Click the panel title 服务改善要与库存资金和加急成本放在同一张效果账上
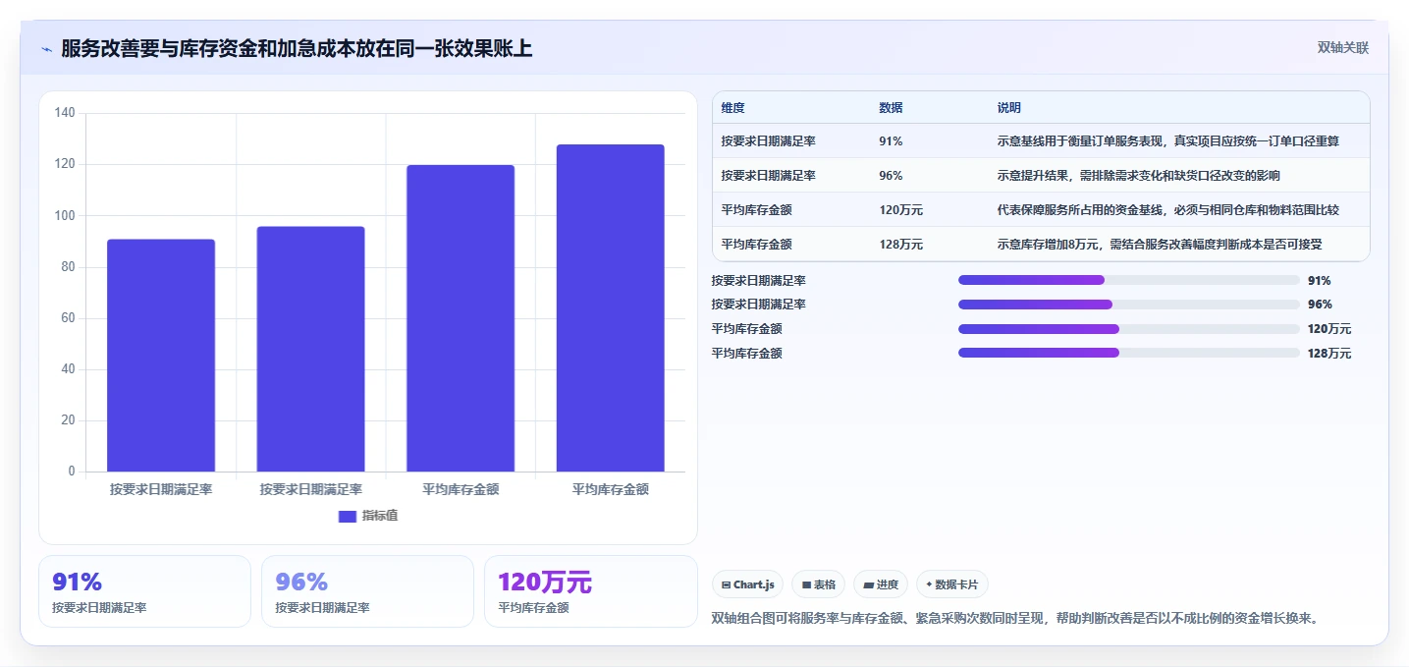Viewport: 1409px width, 667px height. (297, 48)
